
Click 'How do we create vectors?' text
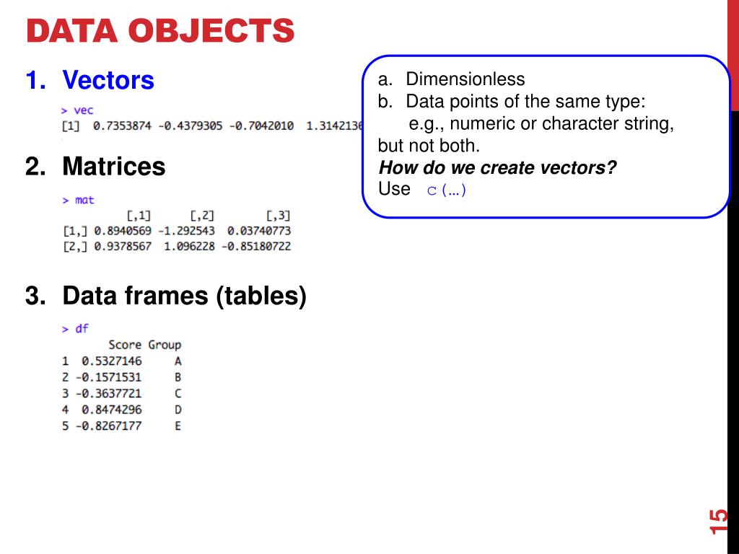(497, 167)
